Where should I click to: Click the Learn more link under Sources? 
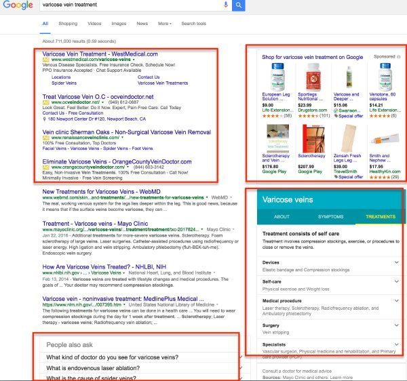tap(341, 378)
